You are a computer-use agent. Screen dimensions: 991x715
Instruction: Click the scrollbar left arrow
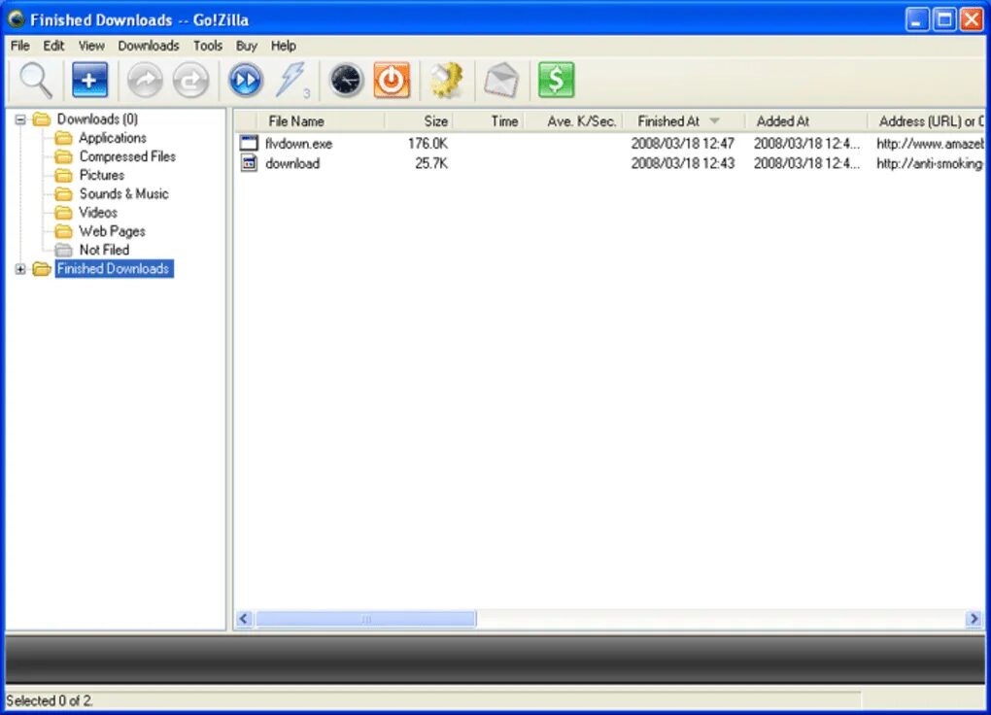(245, 619)
